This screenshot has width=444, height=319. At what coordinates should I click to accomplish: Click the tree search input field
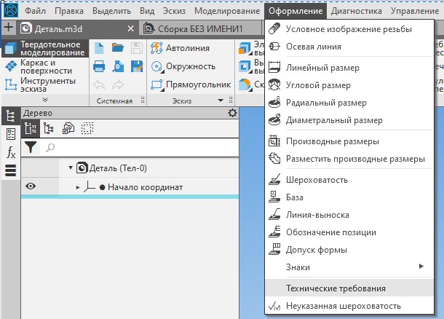point(139,147)
